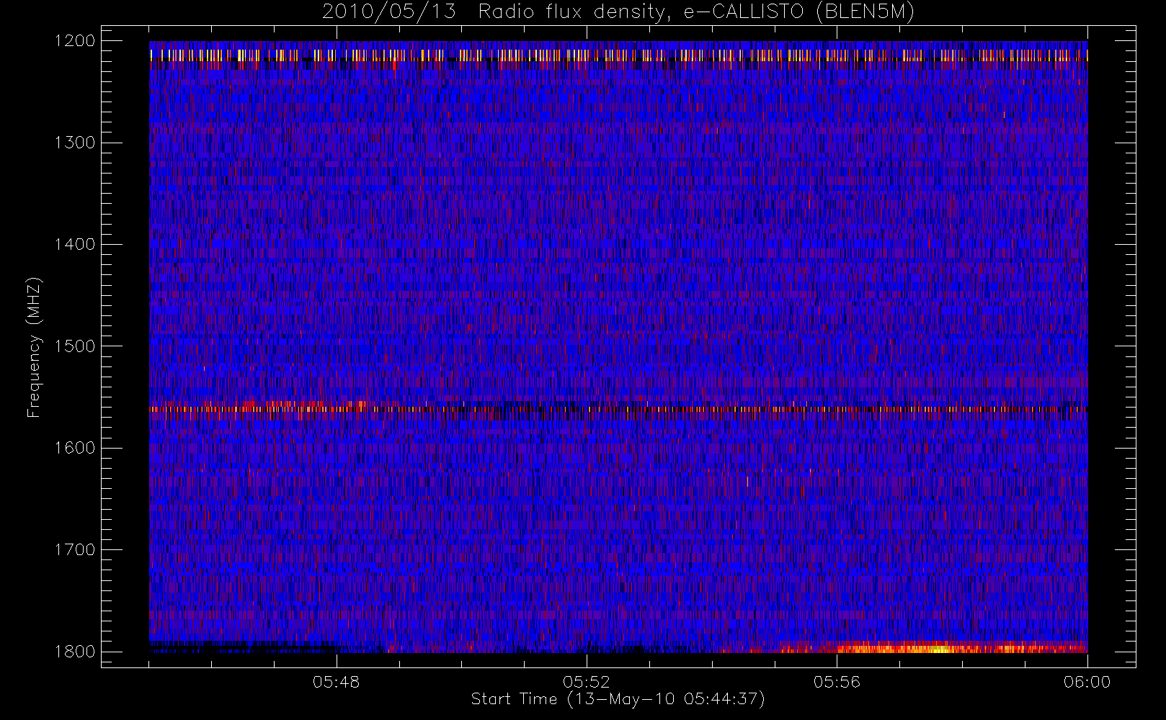Screen dimensions: 1166x720
Task: Select the 1300 frequency axis label
Action: 76,143
